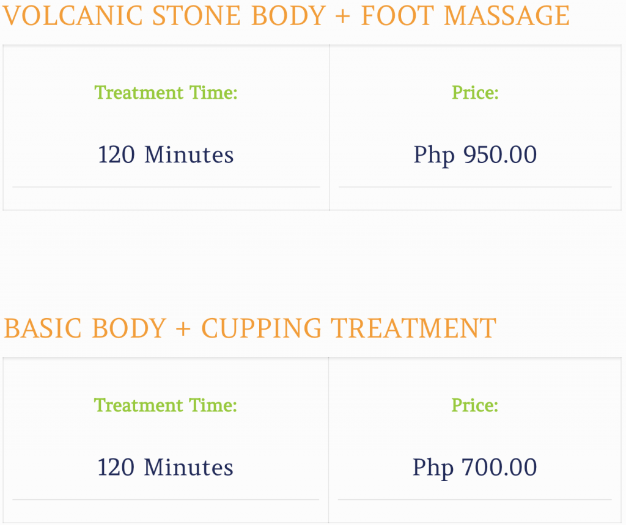Select the Treatment Time label under Volcanic Stone
This screenshot has width=626, height=525.
[166, 93]
